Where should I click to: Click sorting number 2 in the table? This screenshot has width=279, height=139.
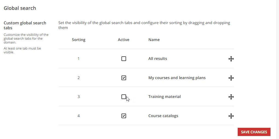(x=79, y=78)
